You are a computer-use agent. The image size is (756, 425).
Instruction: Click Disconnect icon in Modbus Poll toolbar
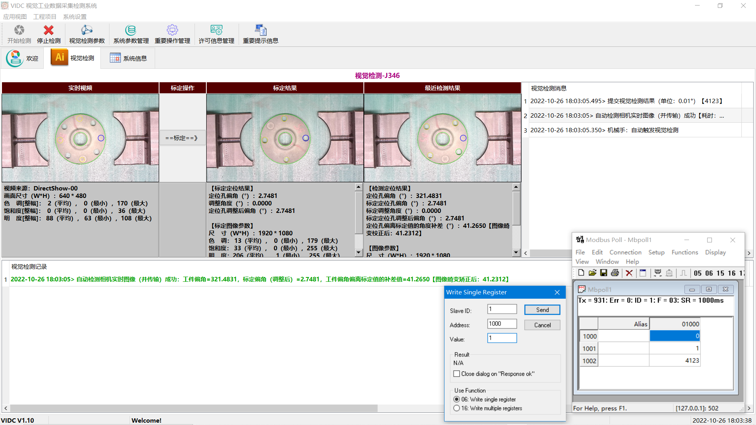pos(669,273)
